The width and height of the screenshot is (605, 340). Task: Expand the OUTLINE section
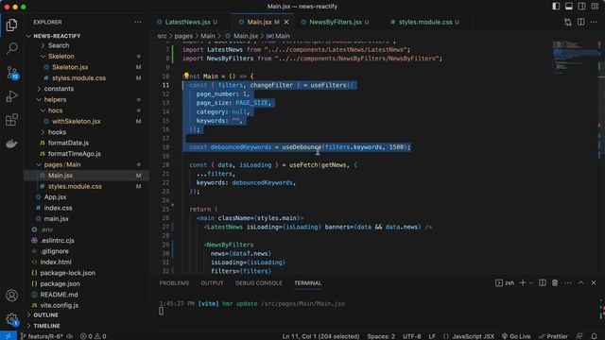(45, 314)
